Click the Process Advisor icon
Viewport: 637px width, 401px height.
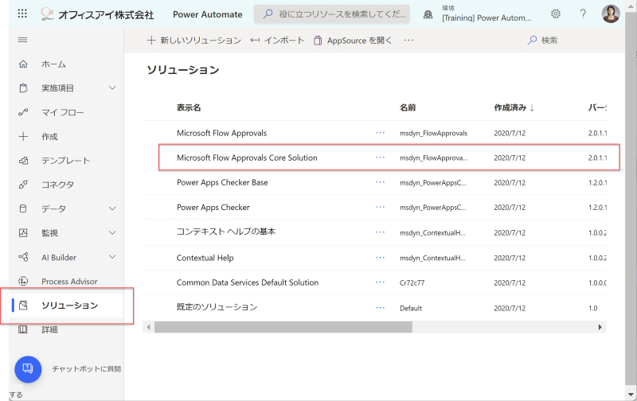click(x=23, y=282)
